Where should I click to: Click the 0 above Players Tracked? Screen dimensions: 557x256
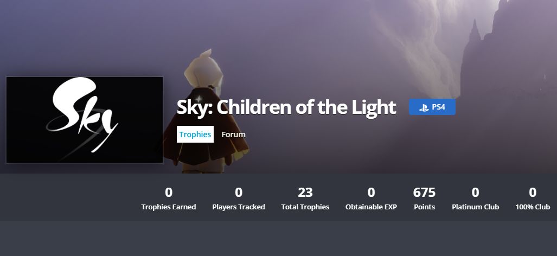coord(239,192)
